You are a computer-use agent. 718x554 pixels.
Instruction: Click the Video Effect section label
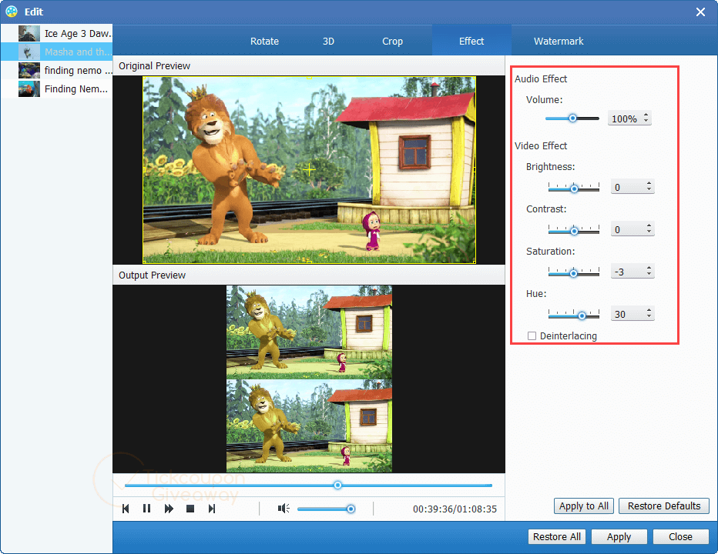(x=541, y=145)
